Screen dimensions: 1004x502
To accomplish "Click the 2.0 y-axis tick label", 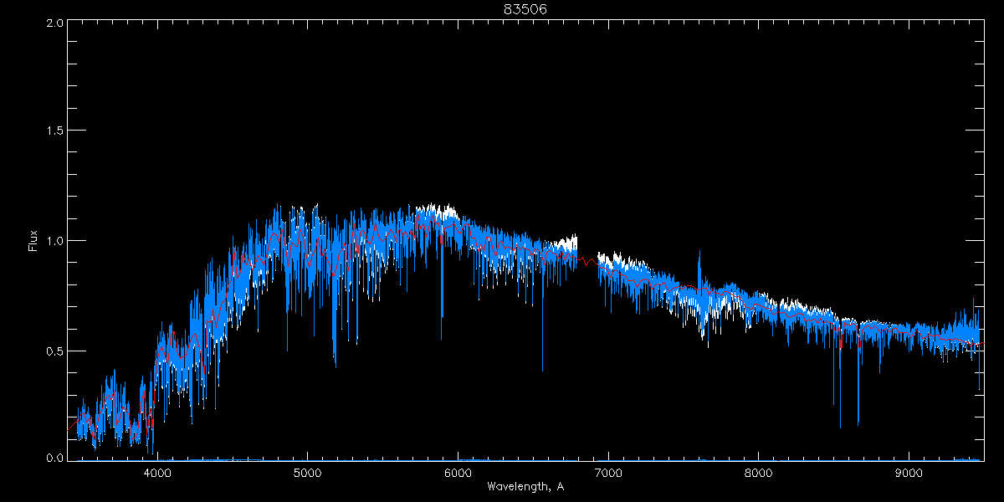I will [x=54, y=23].
